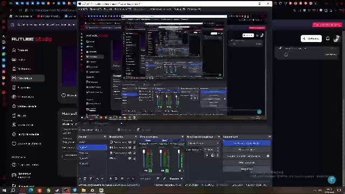Move source down in Sources toolbar
The height and width of the screenshot is (194, 345).
click(x=133, y=178)
